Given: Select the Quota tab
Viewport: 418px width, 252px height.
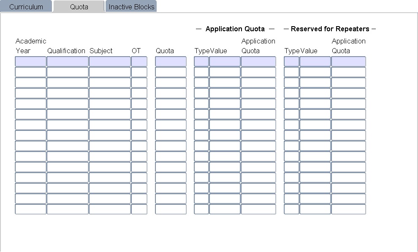Looking at the screenshot, I should [x=79, y=7].
